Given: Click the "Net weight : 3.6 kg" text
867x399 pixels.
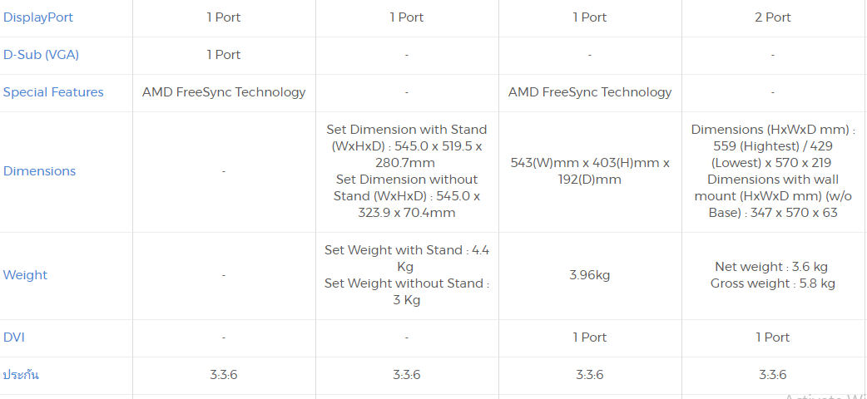Looking at the screenshot, I should click(771, 267).
